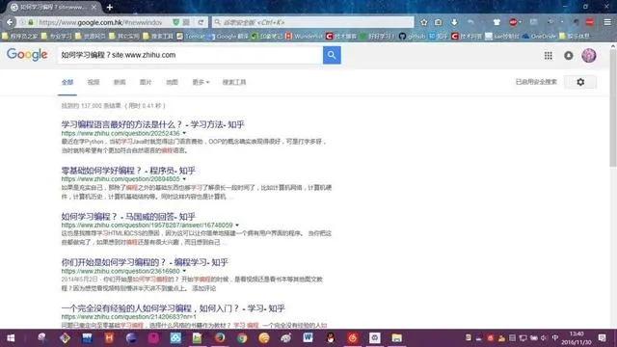The width and height of the screenshot is (617, 347).
Task: Switch to the 新闻 tab
Action: click(120, 82)
